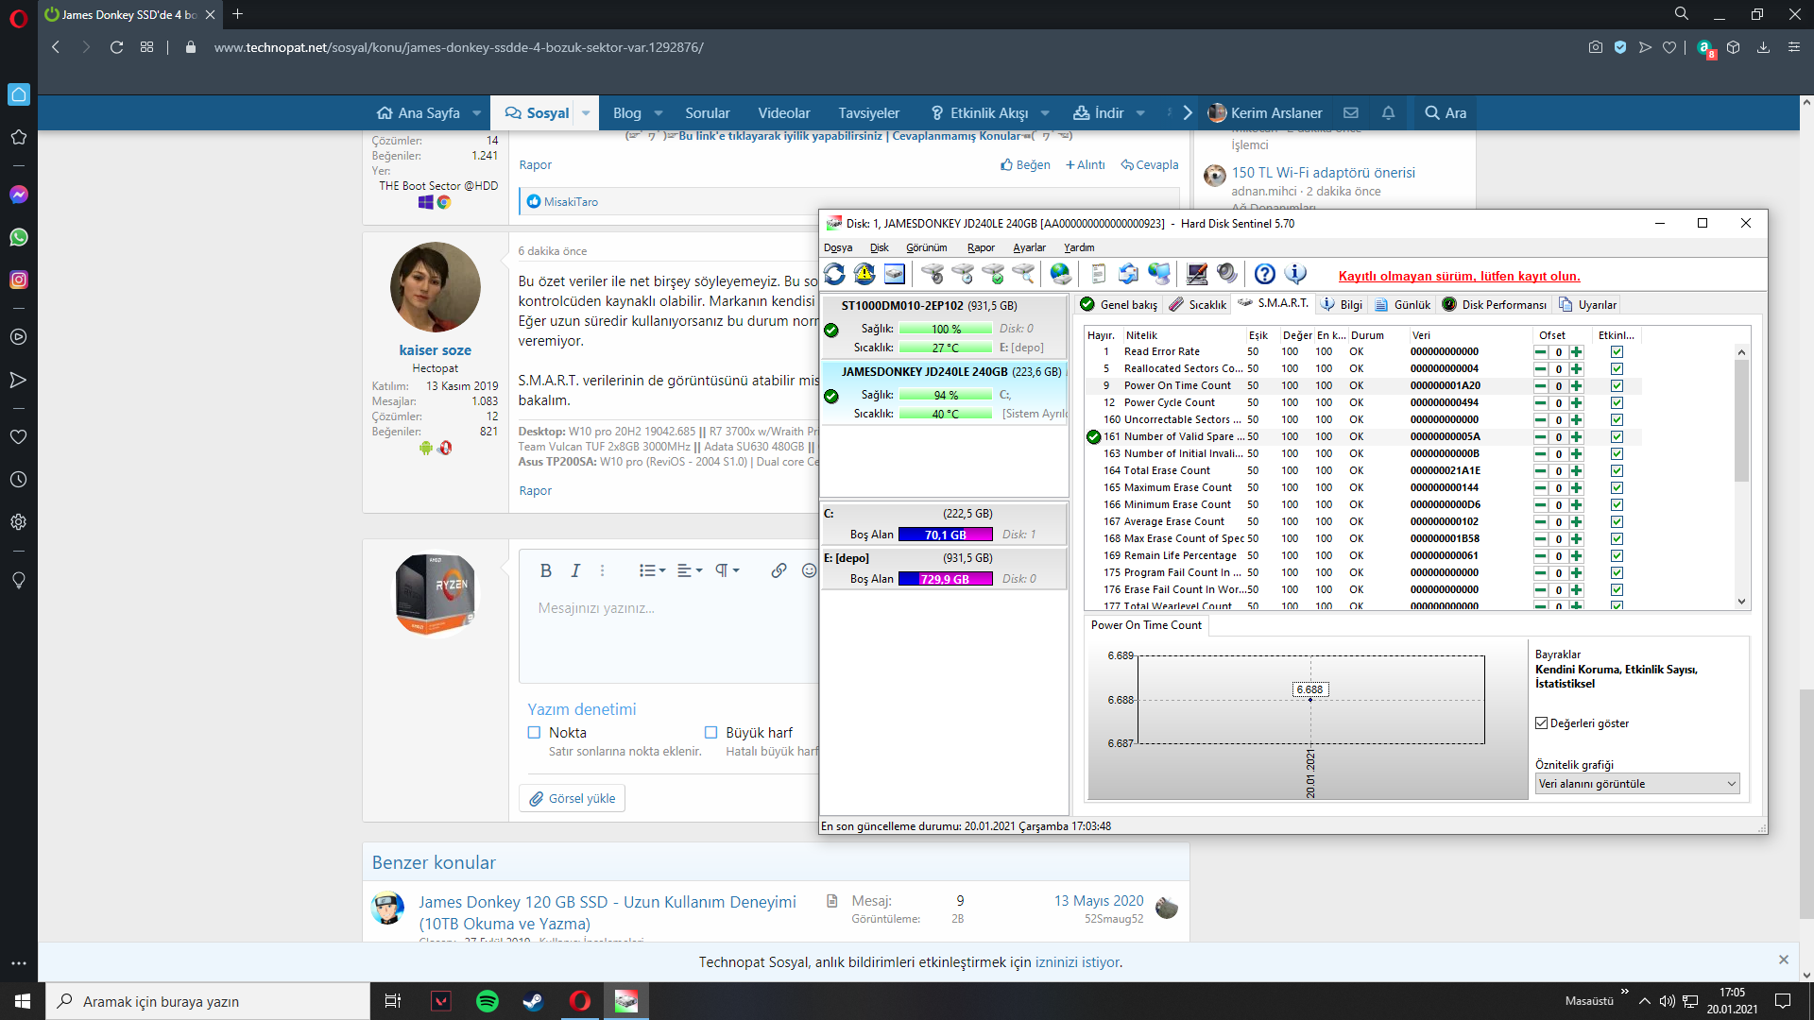Expand the İndir navigation dropdown arrow
This screenshot has height=1020, width=1814.
1140,113
